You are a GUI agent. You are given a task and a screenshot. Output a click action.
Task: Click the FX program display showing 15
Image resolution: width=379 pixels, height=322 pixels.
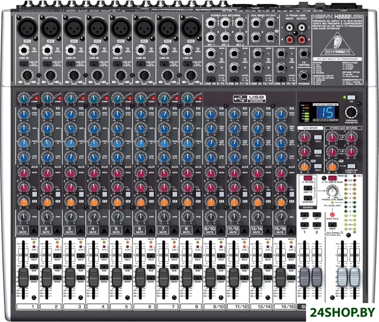point(325,113)
